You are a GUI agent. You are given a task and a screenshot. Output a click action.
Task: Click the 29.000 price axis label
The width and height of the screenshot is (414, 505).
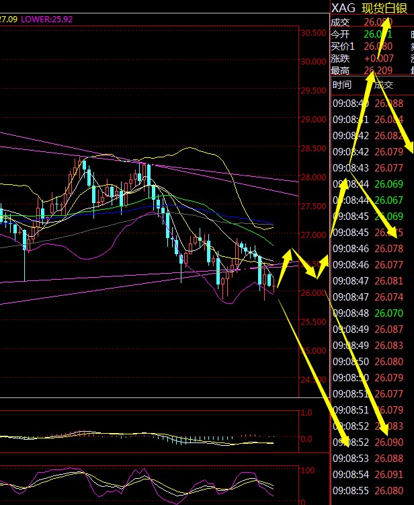313,120
